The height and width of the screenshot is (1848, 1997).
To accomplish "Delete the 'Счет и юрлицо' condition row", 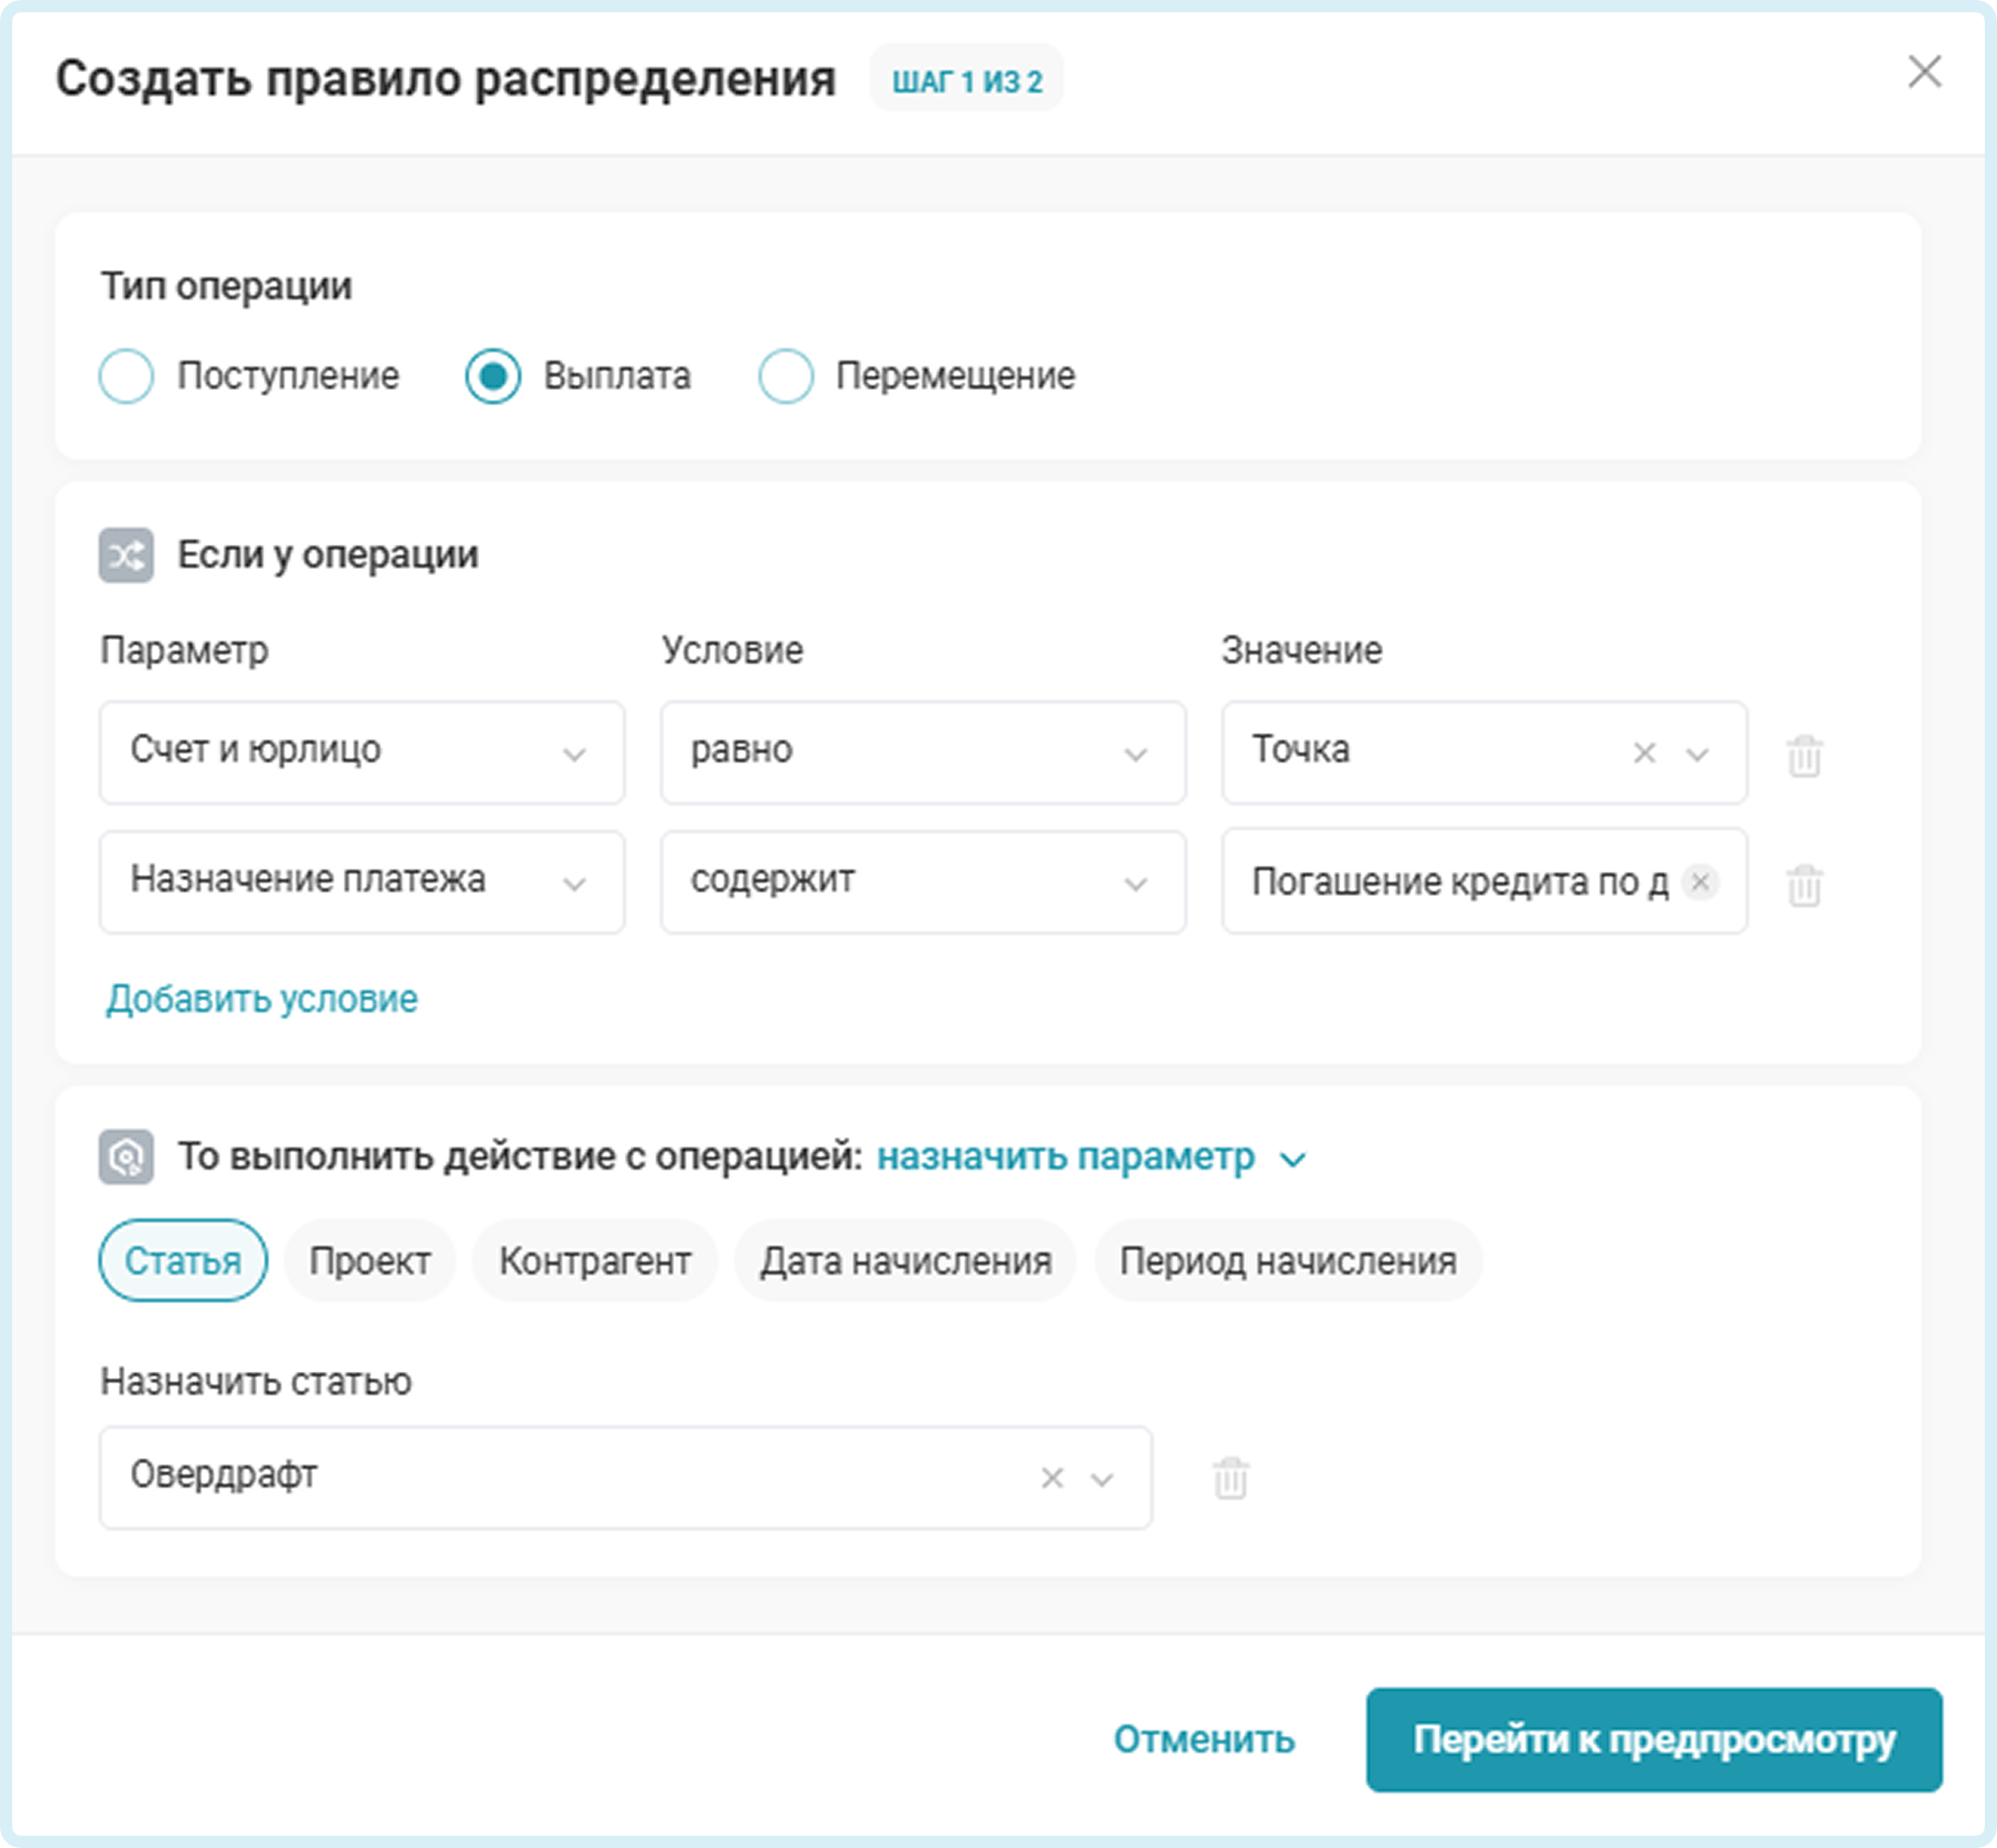I will coord(1804,755).
